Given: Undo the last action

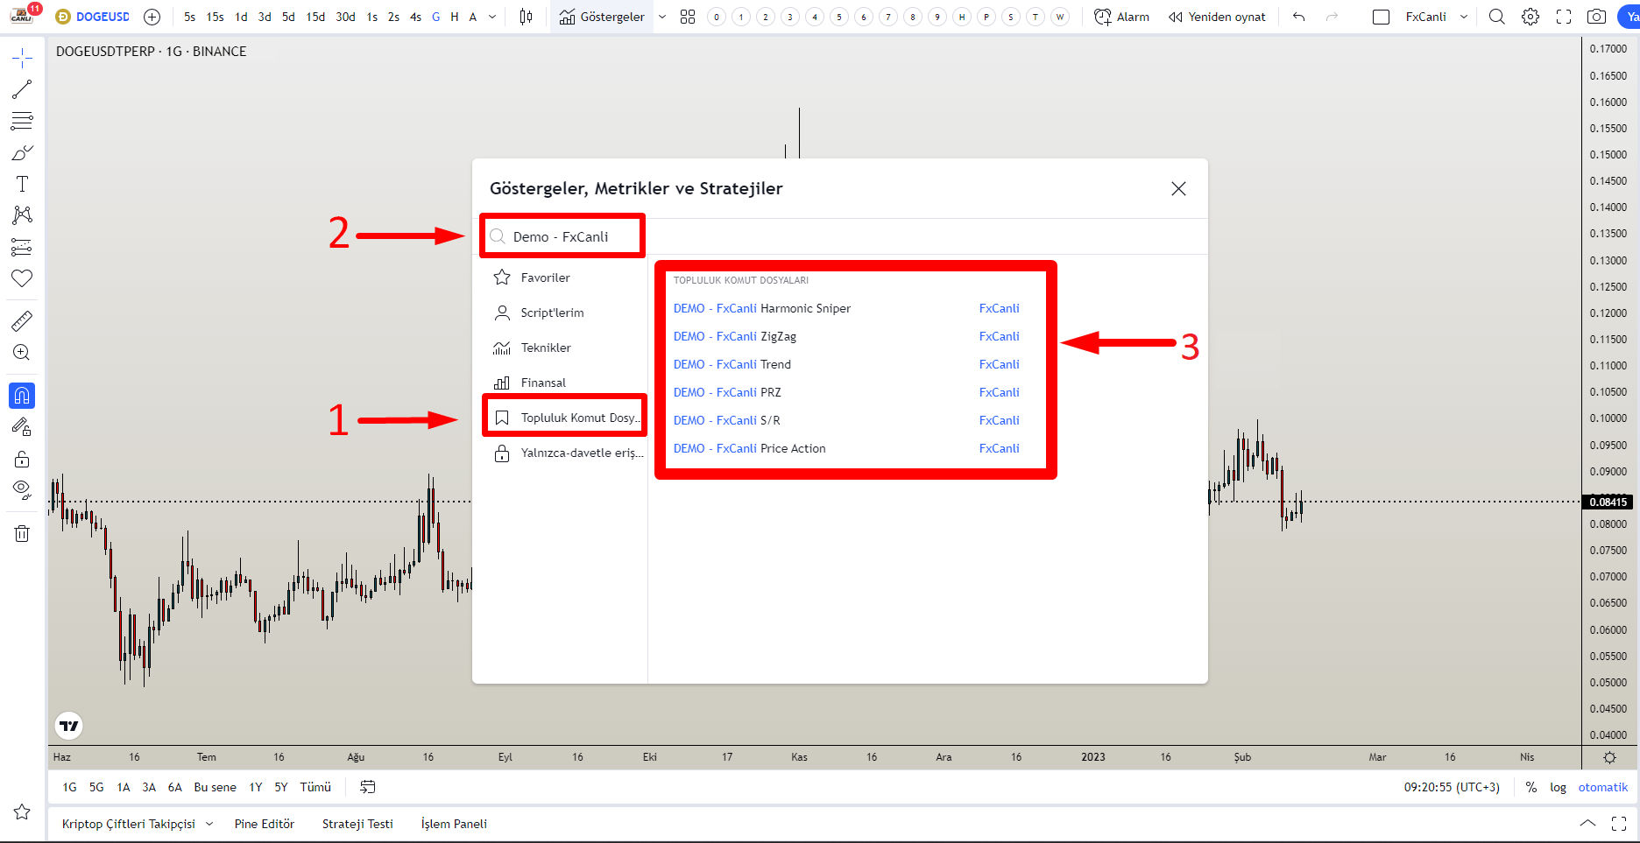Looking at the screenshot, I should tap(1298, 17).
